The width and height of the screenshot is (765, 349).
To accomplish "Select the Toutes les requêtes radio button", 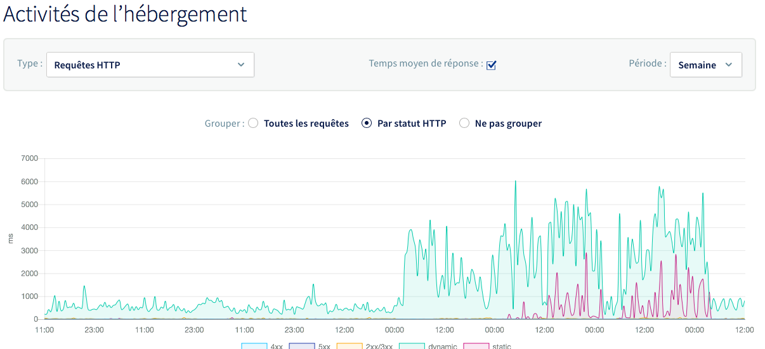I will 253,124.
